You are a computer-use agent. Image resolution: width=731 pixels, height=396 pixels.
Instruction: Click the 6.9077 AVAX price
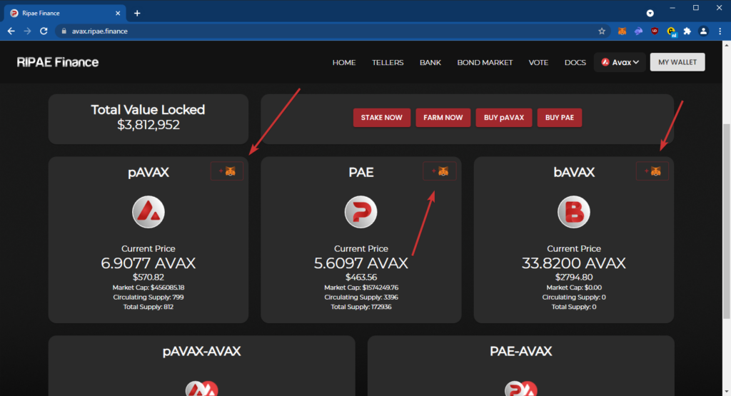[148, 263]
